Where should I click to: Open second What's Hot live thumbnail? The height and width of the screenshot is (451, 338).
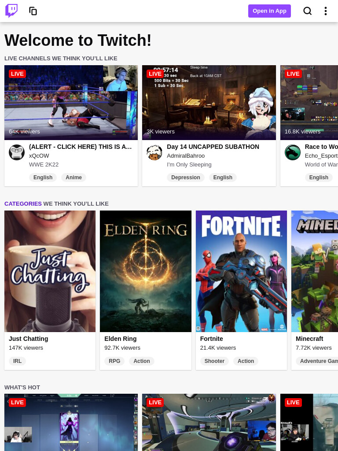[x=209, y=422]
